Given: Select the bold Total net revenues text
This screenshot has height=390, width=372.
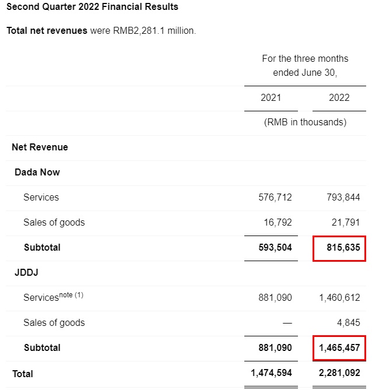Looking at the screenshot, I should (x=47, y=30).
